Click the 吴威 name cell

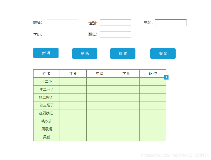click(47, 137)
